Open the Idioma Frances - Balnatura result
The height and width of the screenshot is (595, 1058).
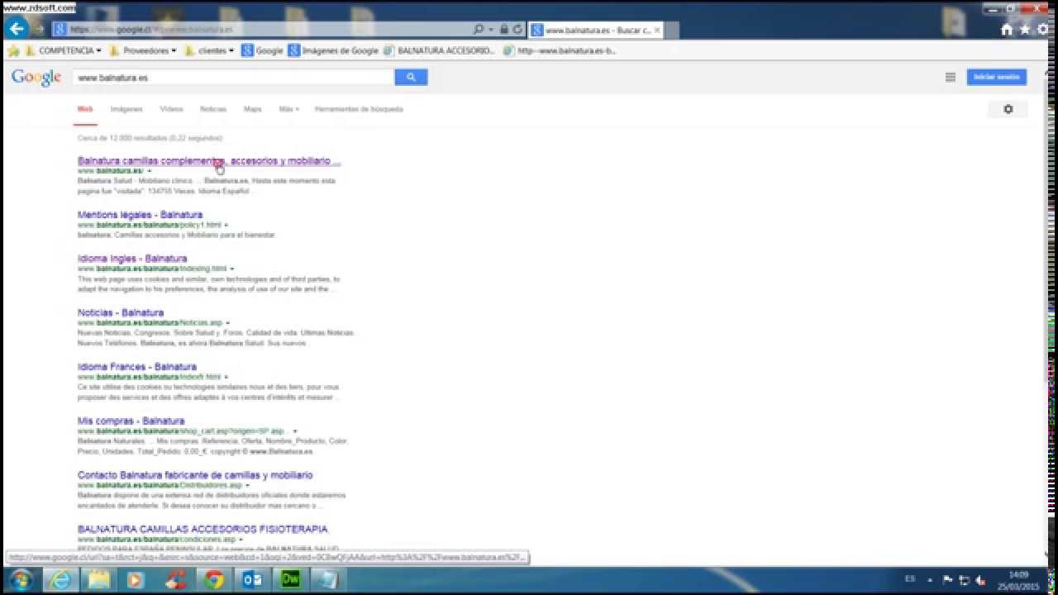(137, 367)
